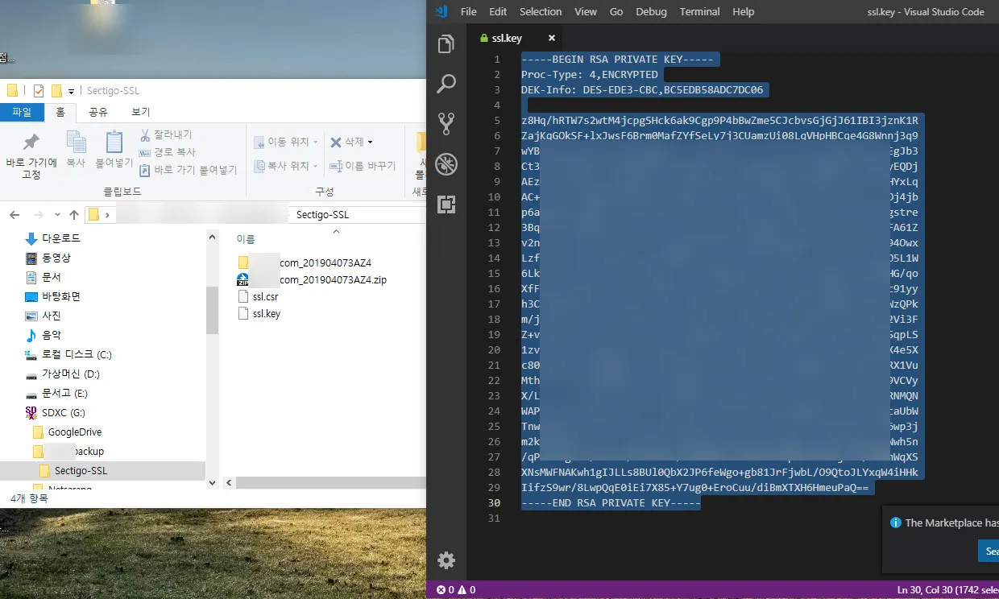Open the Source Control view
This screenshot has height=599, width=999.
point(446,124)
